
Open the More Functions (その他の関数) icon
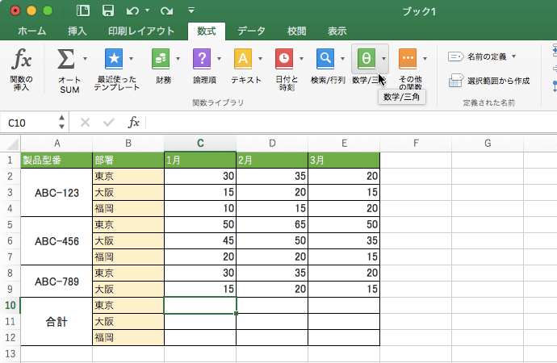tap(408, 59)
